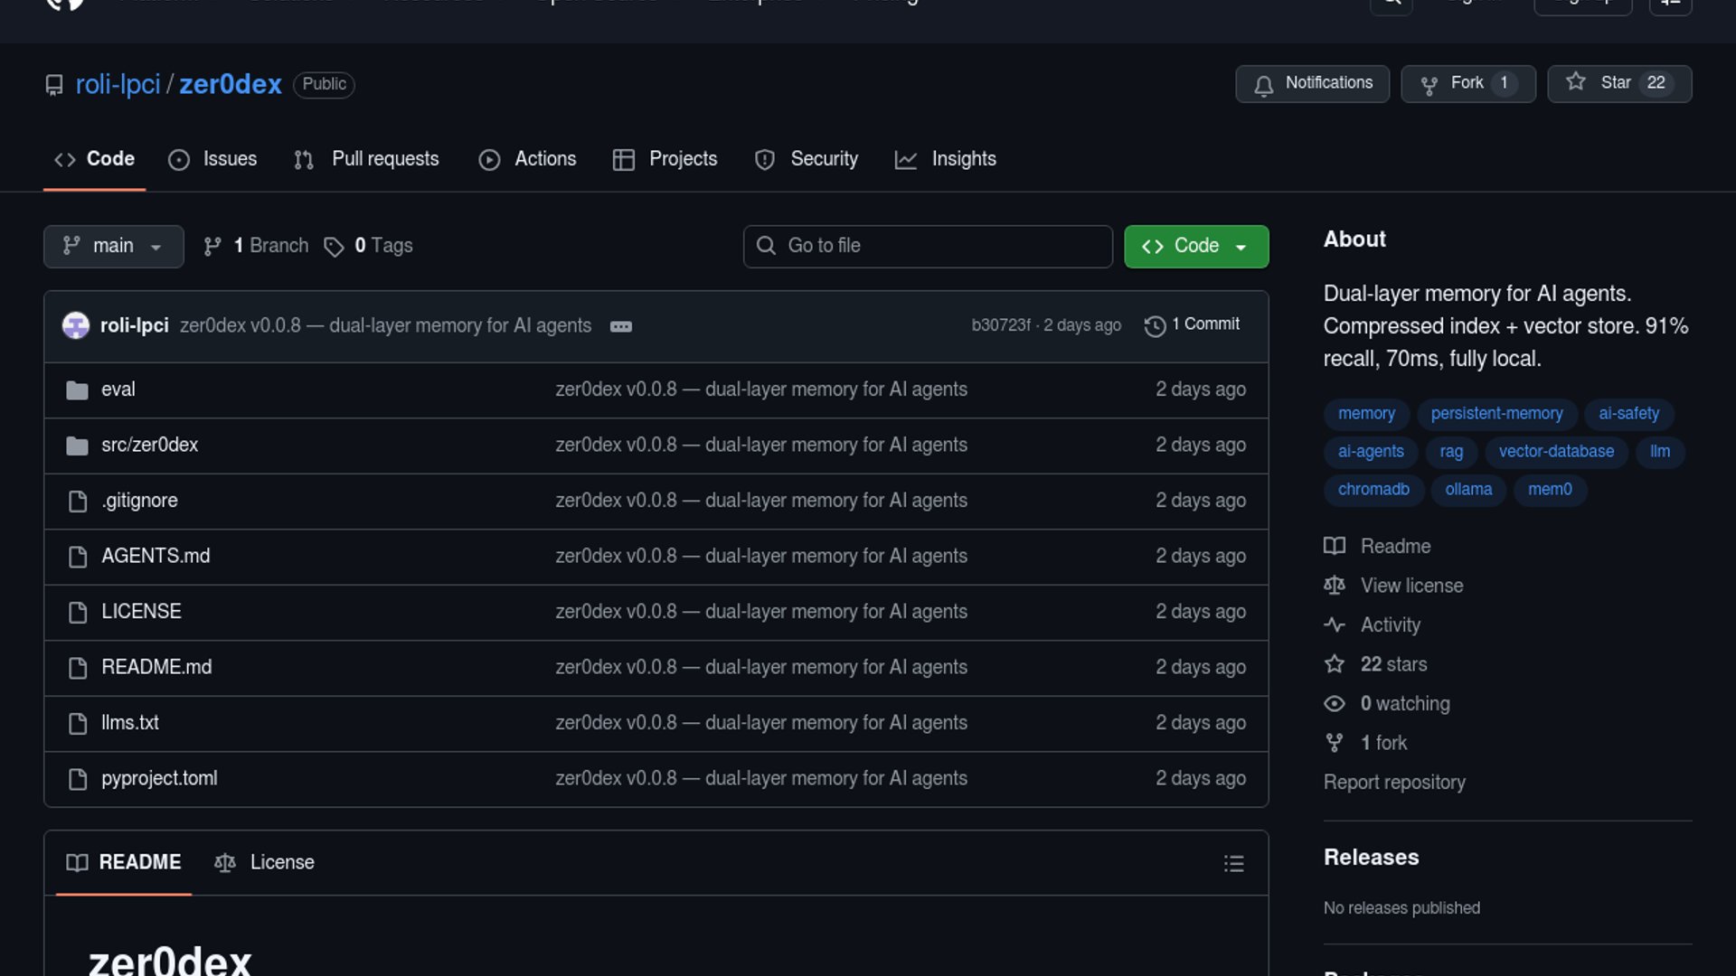Open the README outline list icon
The width and height of the screenshot is (1736, 976).
pyautogui.click(x=1233, y=863)
